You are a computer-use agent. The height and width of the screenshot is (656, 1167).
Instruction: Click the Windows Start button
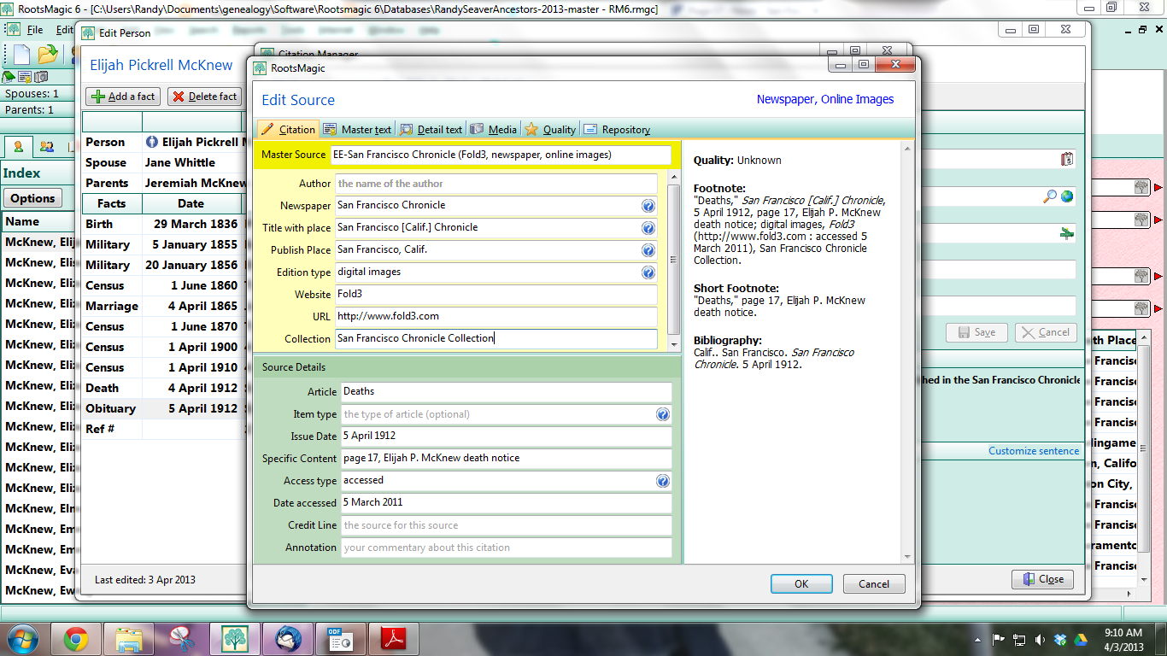(x=21, y=638)
